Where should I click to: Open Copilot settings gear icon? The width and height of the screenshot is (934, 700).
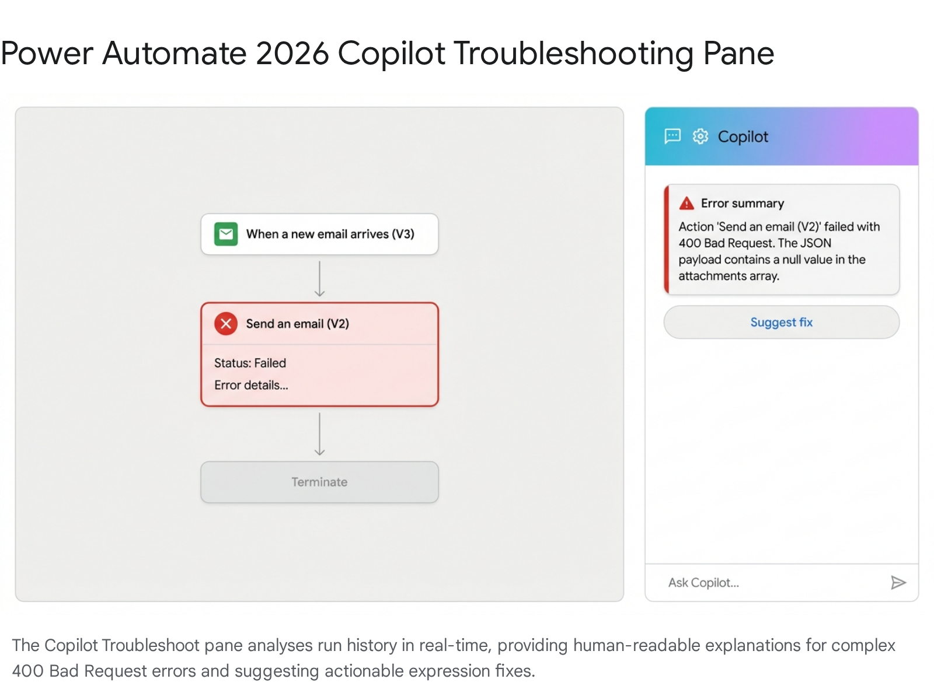click(x=700, y=136)
